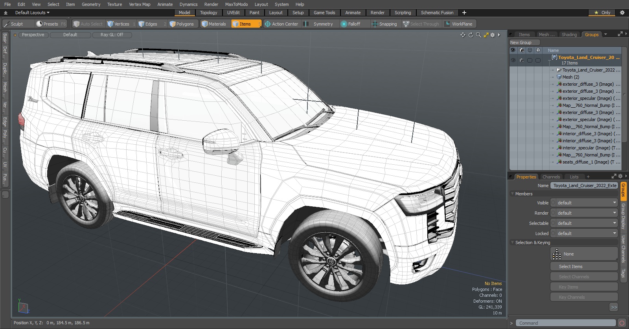This screenshot has height=329, width=629.
Task: Click the yellow maximize viewport arrows icon
Action: click(486, 35)
